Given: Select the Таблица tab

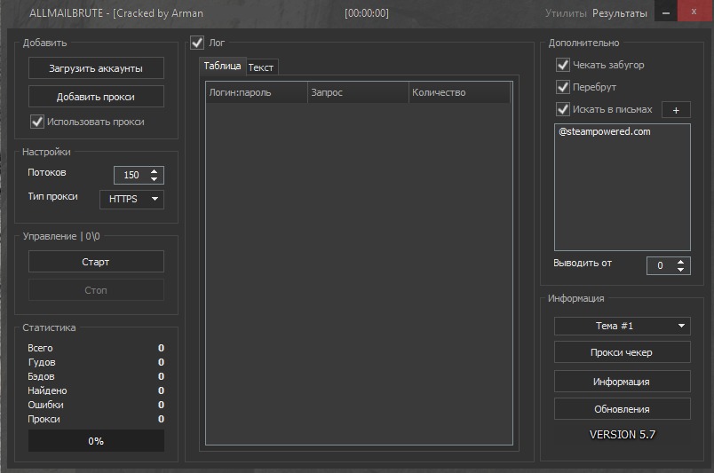Looking at the screenshot, I should tap(222, 67).
